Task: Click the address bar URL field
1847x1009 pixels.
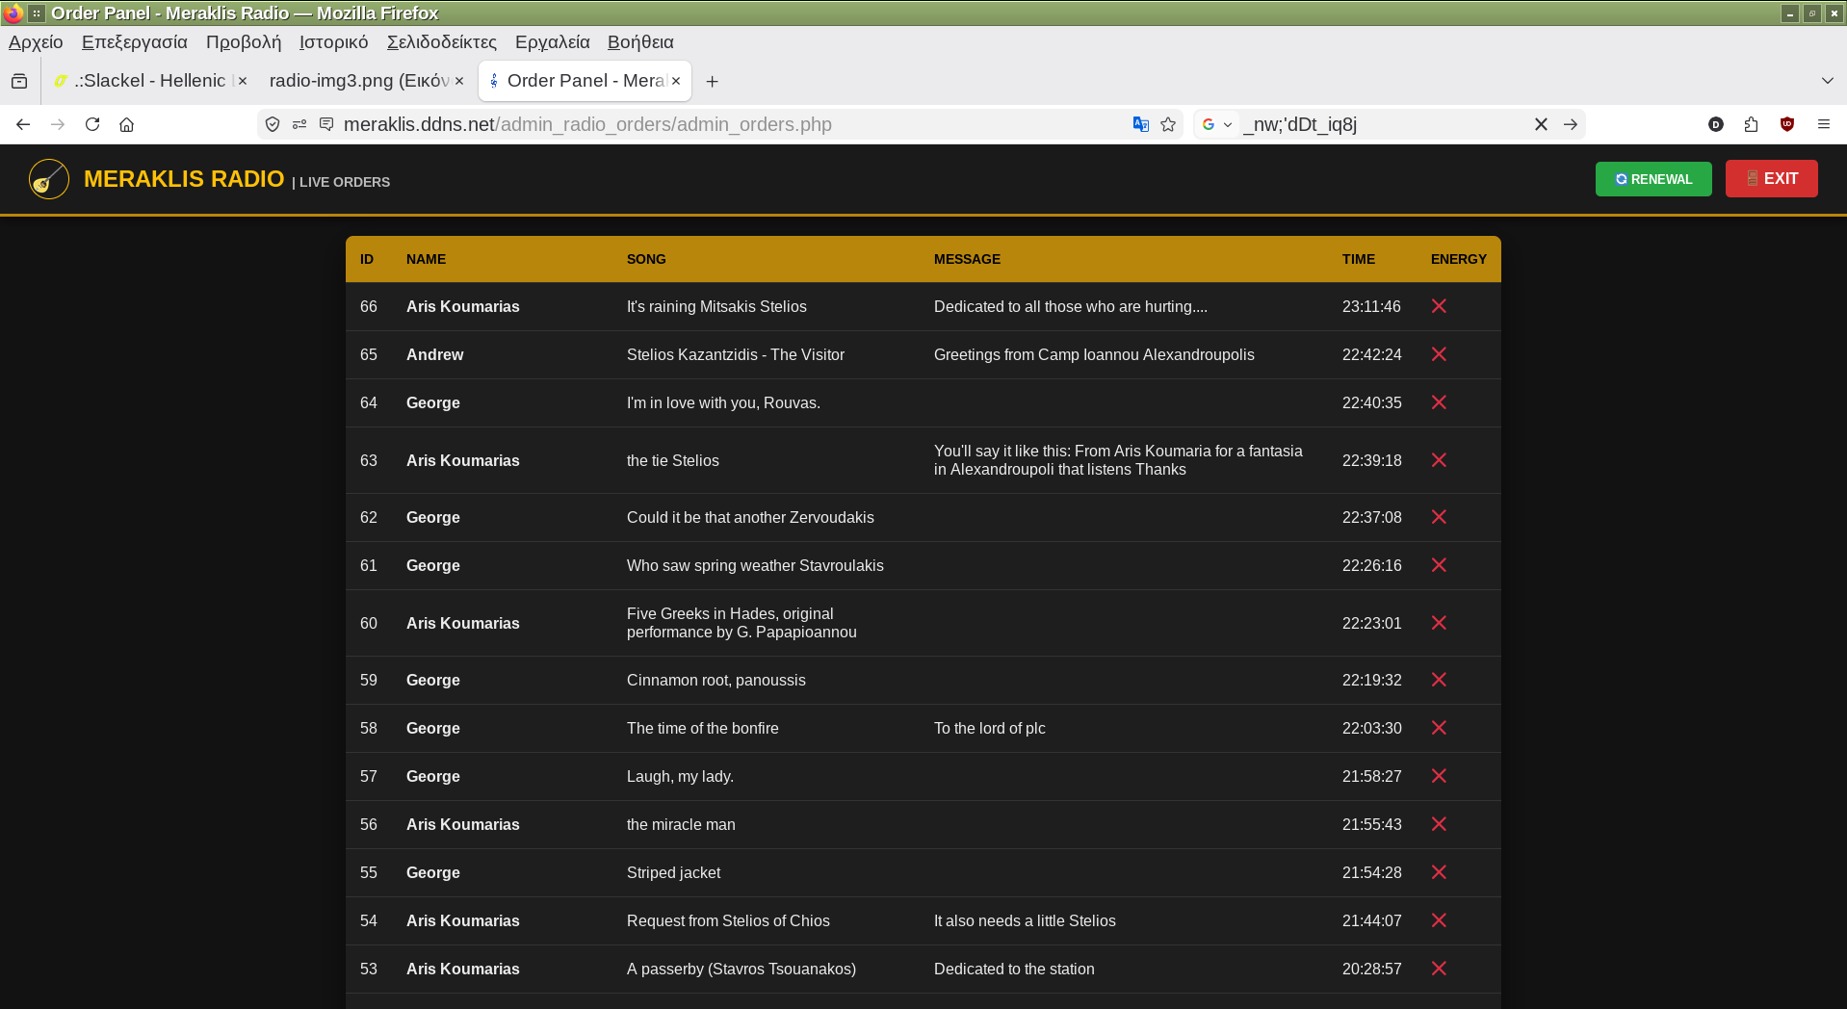Action: [x=674, y=124]
